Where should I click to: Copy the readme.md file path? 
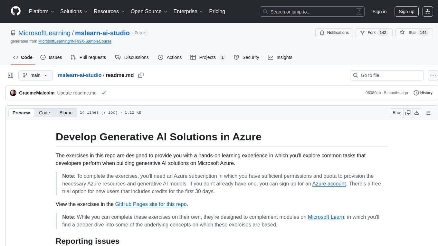point(141,75)
